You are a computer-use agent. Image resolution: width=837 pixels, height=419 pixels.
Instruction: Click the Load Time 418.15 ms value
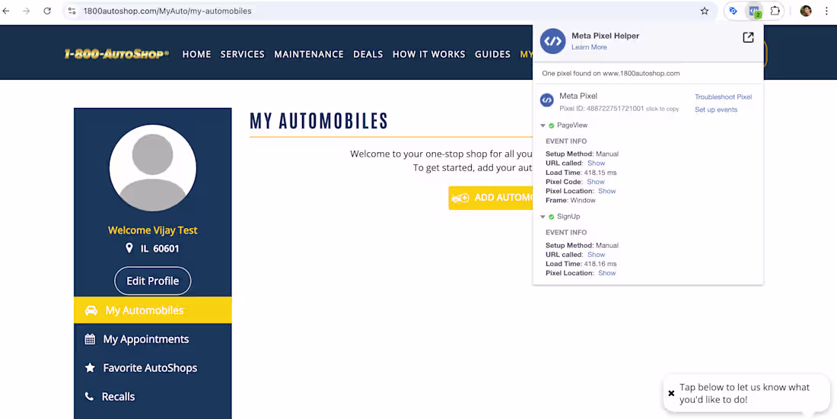click(x=599, y=173)
